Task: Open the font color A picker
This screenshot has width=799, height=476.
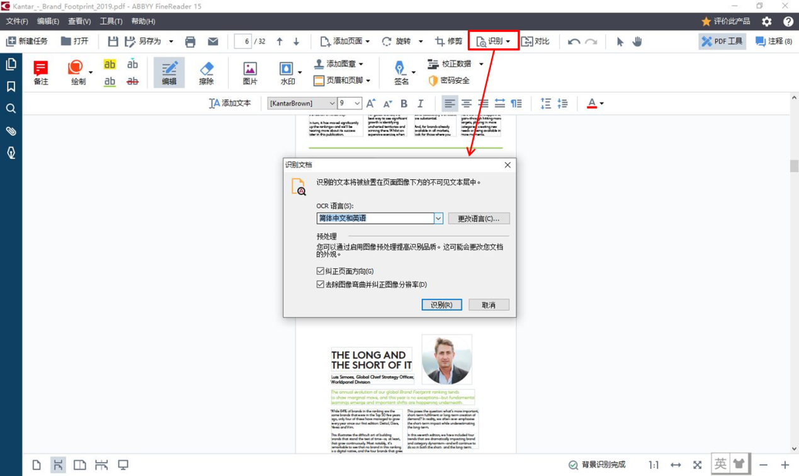Action: pos(595,103)
